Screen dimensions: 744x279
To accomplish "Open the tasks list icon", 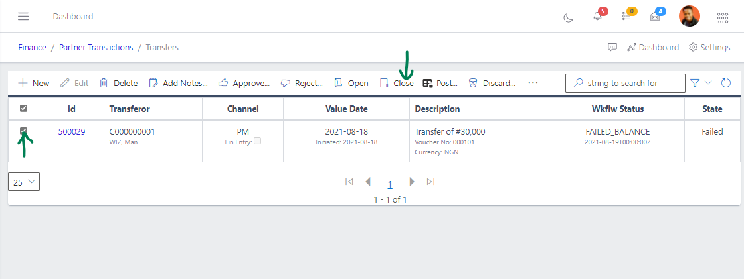I will click(x=626, y=17).
